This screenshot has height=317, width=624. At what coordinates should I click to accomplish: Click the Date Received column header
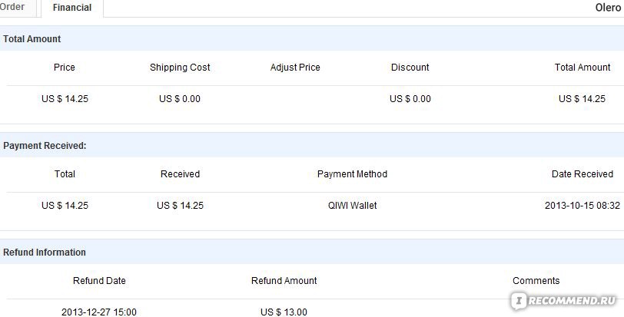(583, 174)
